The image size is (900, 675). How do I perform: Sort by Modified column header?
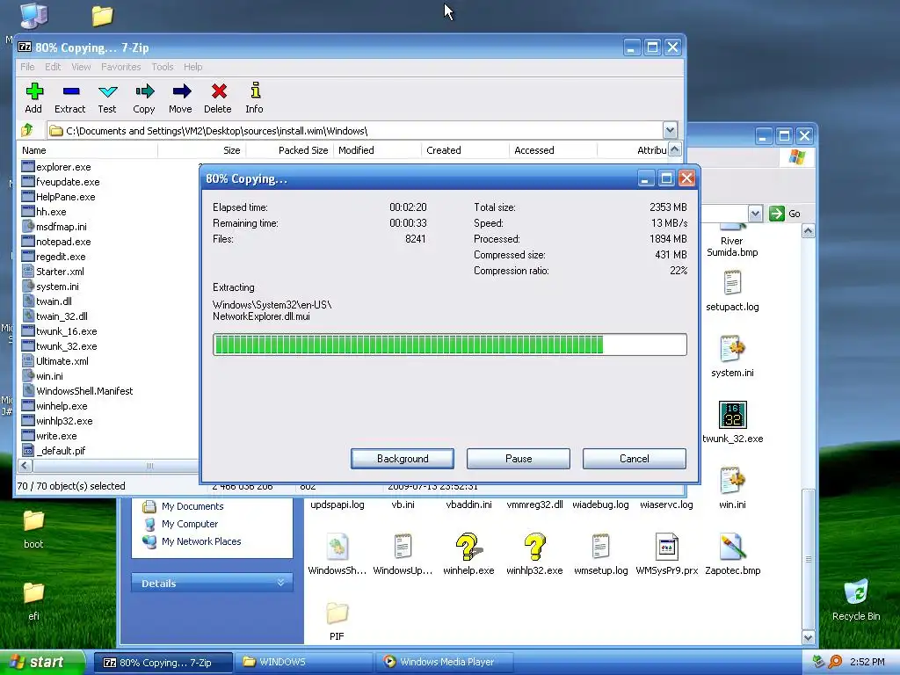(377, 150)
